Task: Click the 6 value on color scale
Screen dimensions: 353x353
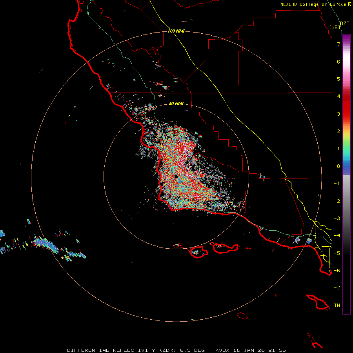Action: pyautogui.click(x=338, y=62)
